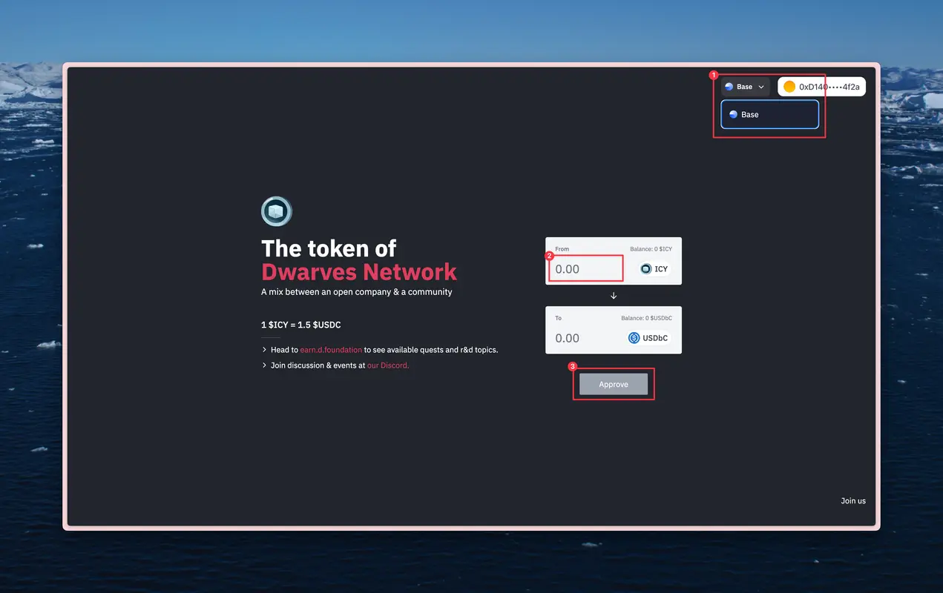This screenshot has height=593, width=943.
Task: Select Base option in network list
Action: coord(769,115)
